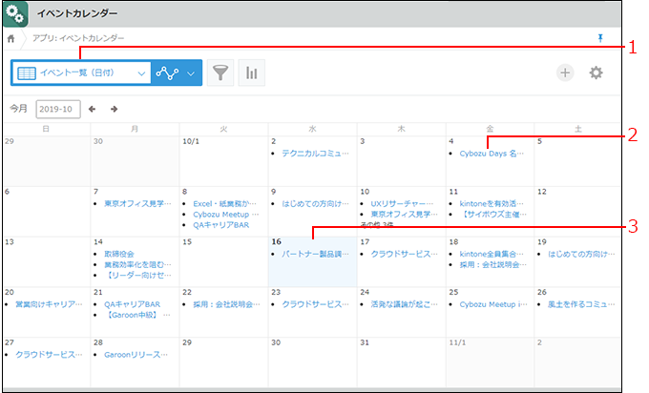Click the home icon in breadcrumb
The width and height of the screenshot is (649, 393).
[x=11, y=38]
